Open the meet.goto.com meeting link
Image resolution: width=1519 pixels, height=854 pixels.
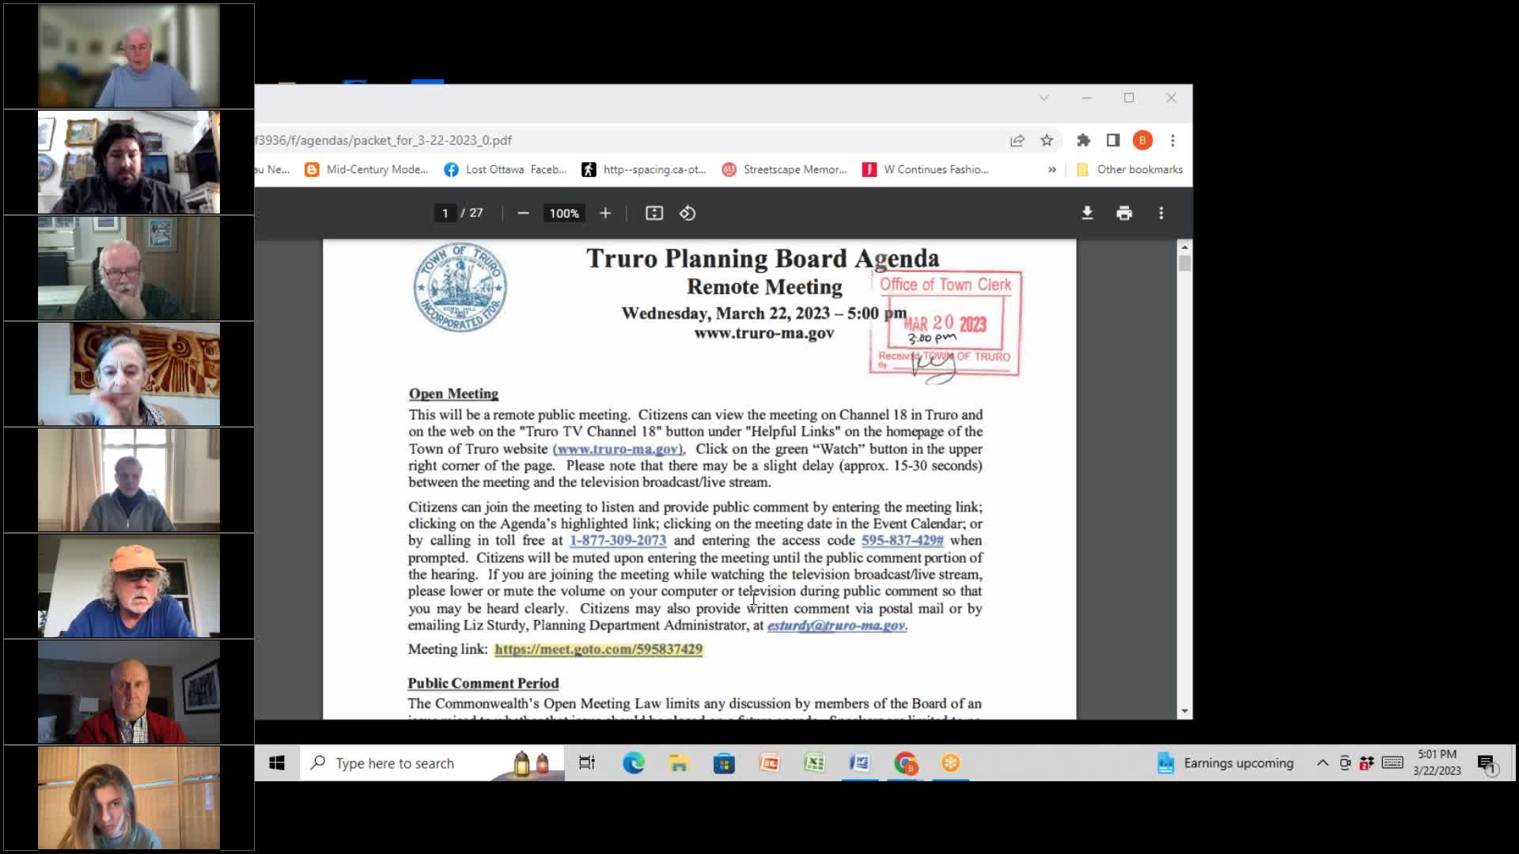tap(598, 649)
